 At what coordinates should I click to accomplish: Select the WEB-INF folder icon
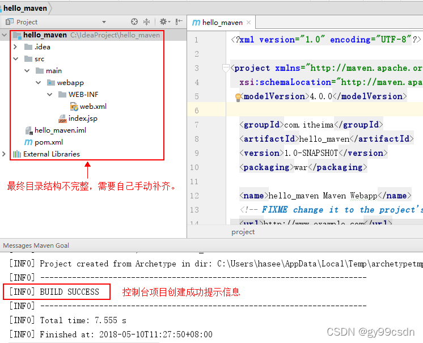click(62, 94)
